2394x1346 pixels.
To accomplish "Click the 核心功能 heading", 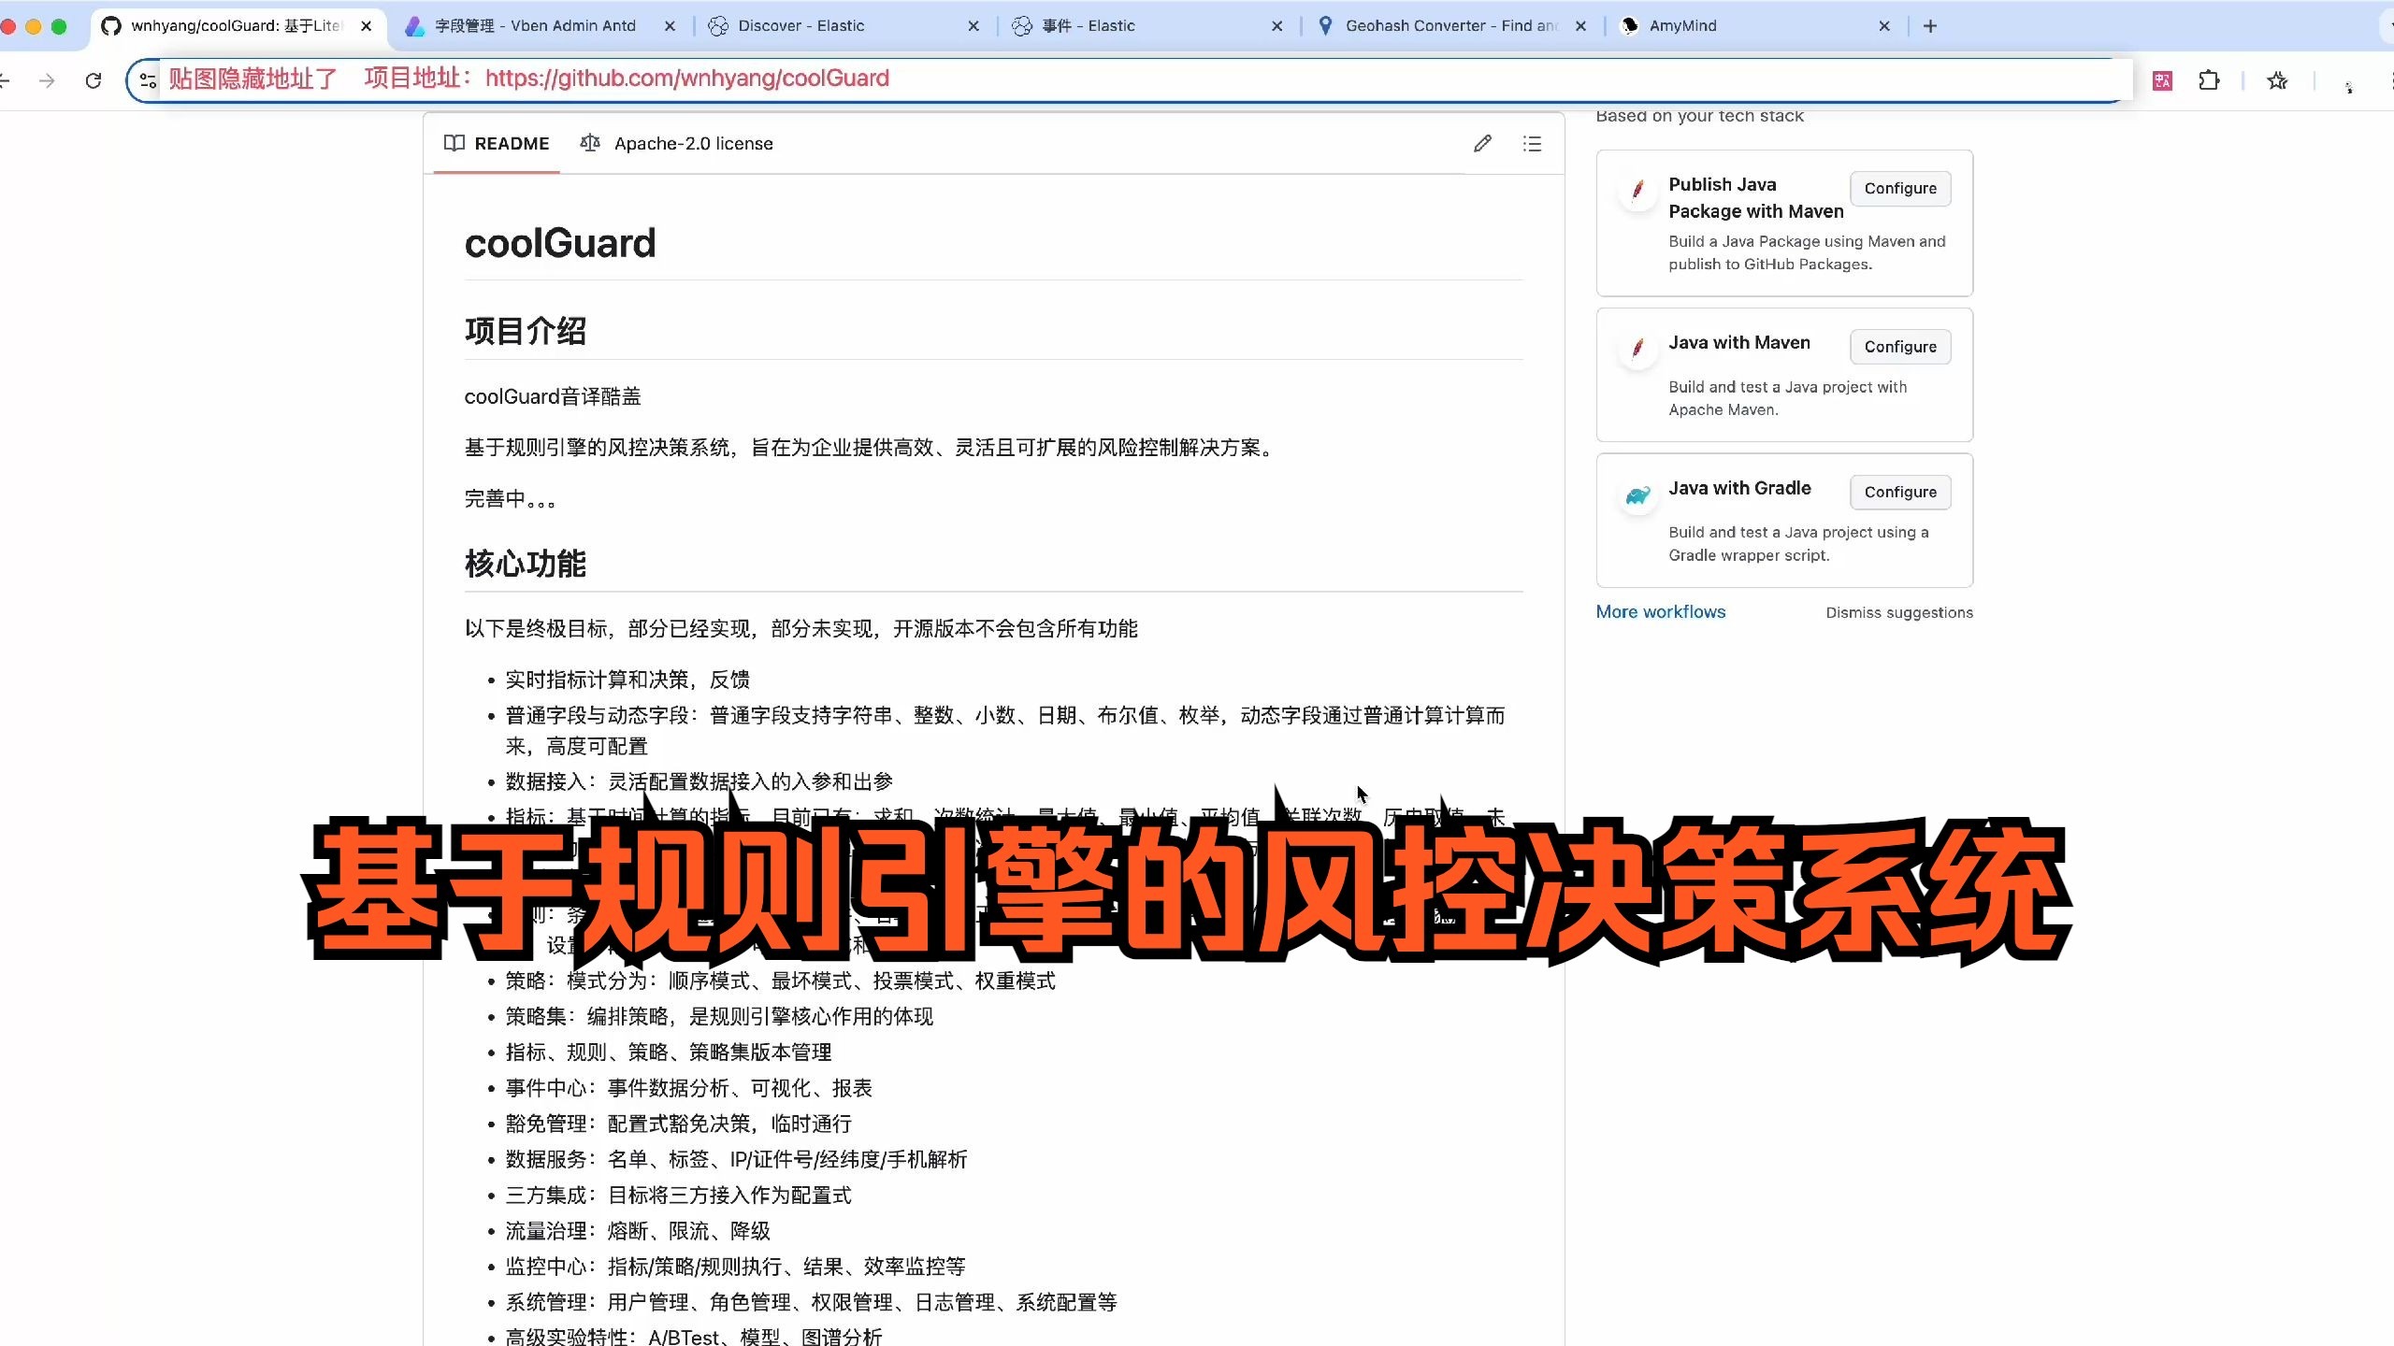I will pos(526,564).
